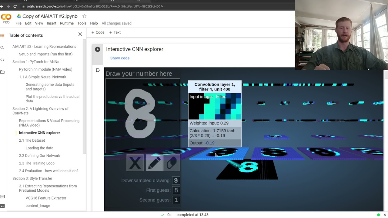Reload the browser page
The width and height of the screenshot is (388, 218).
pyautogui.click(x=15, y=6)
